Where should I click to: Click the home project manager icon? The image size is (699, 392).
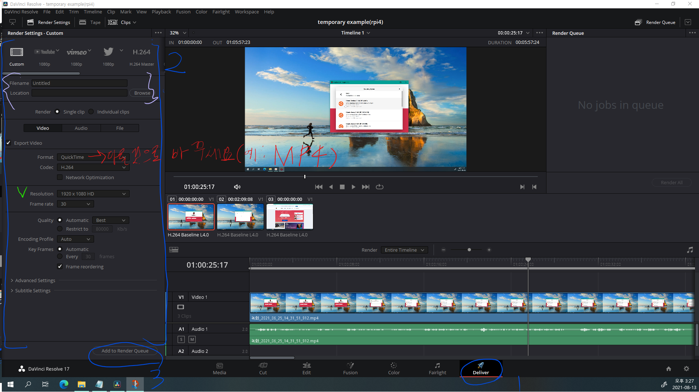(668, 368)
